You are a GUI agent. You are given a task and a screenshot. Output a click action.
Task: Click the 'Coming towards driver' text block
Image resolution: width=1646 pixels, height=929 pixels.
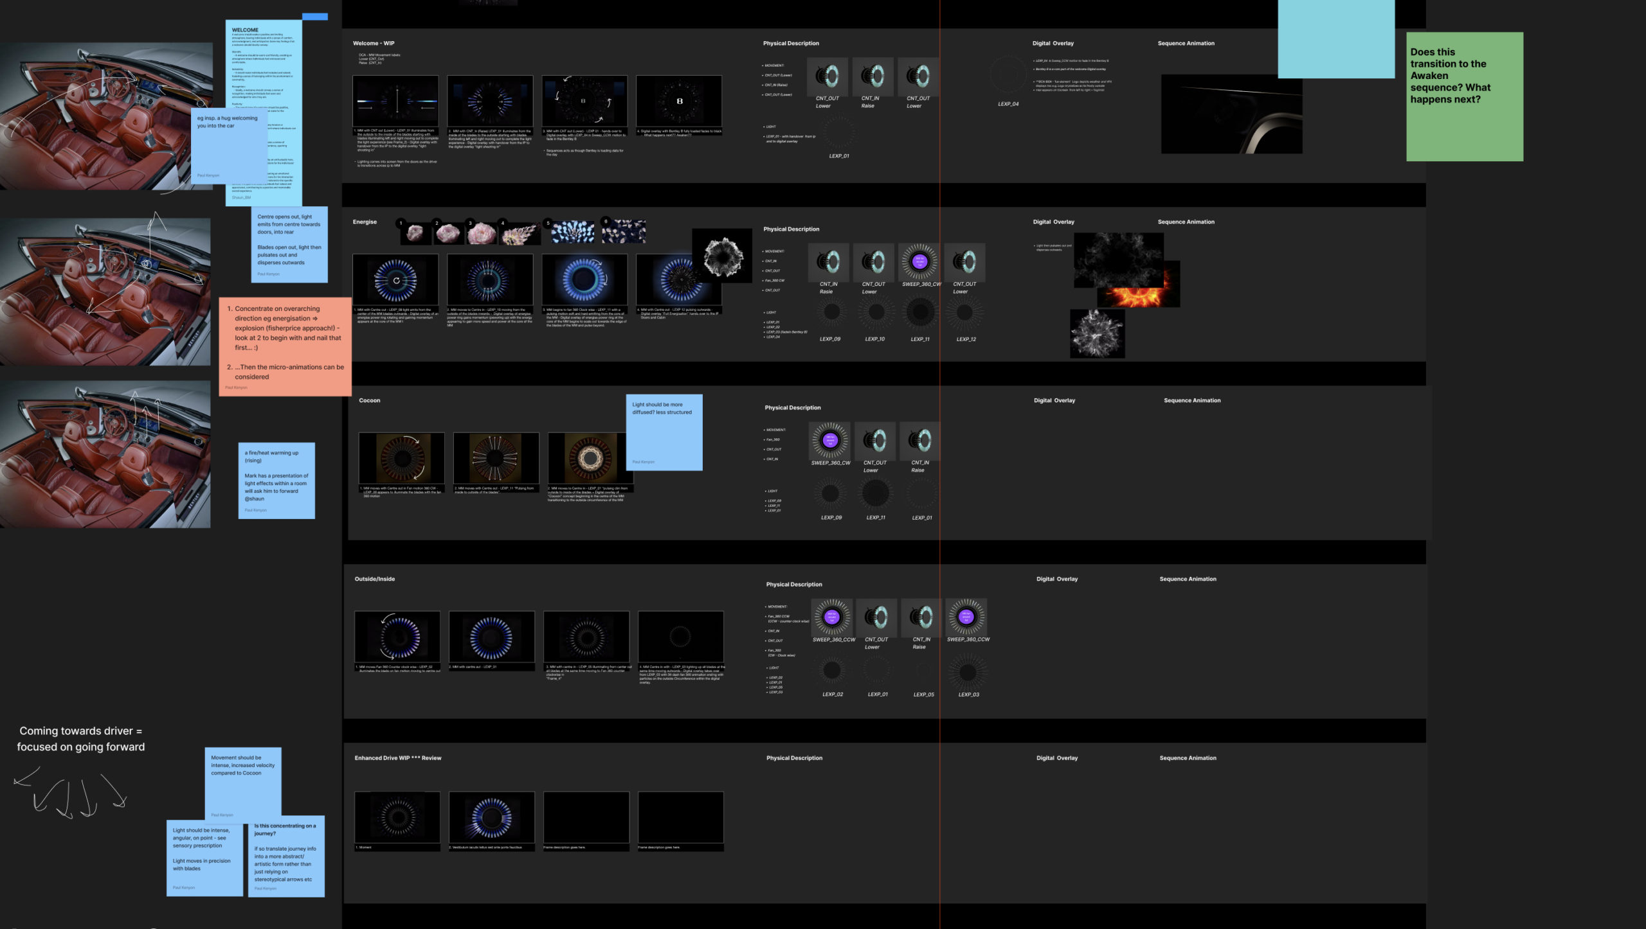81,739
